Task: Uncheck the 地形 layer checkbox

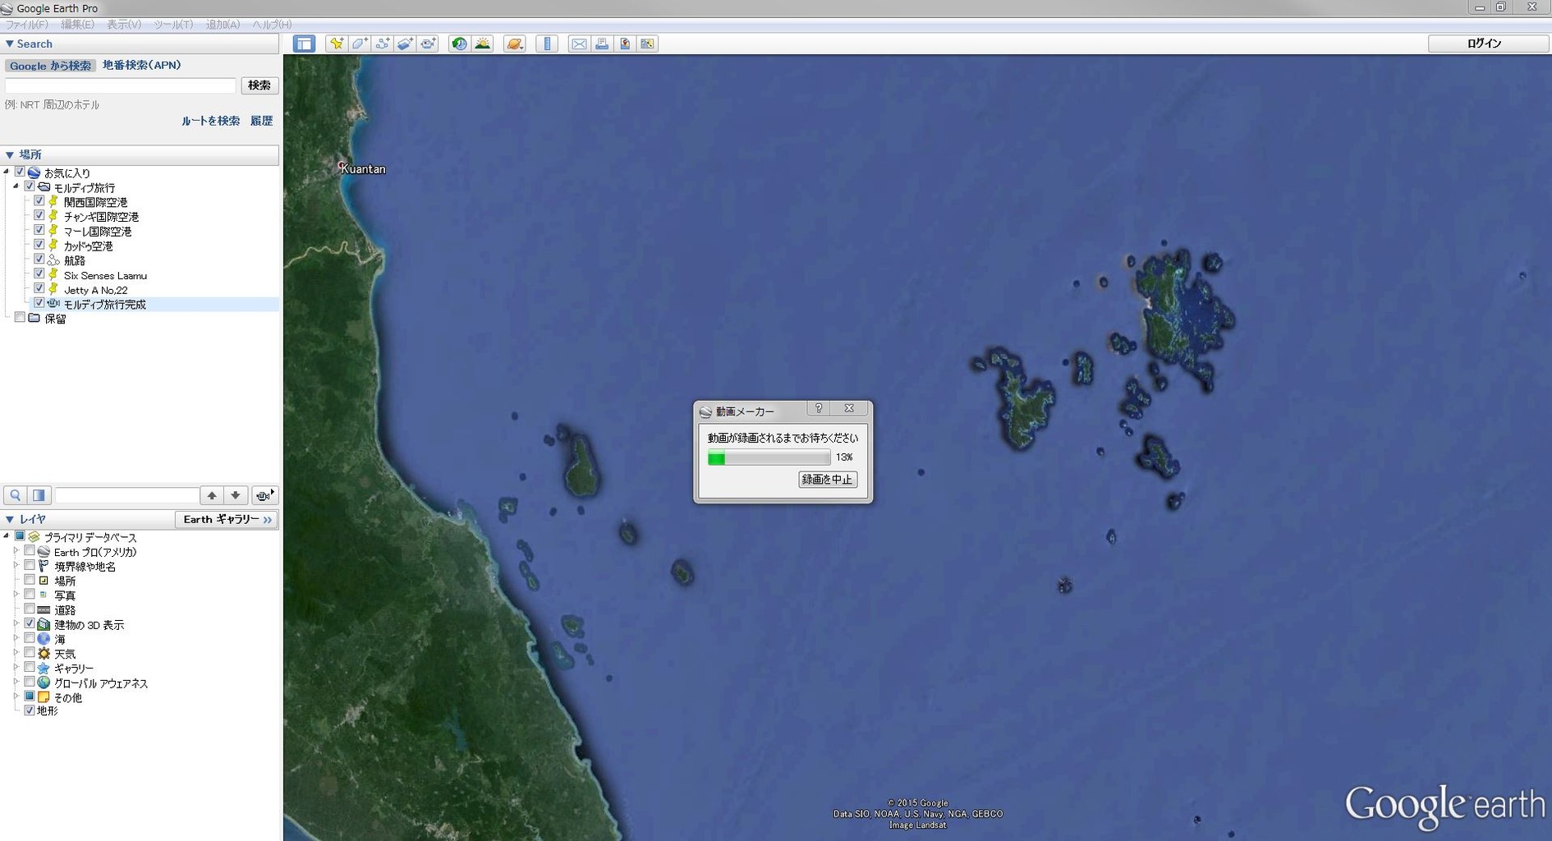Action: pyautogui.click(x=30, y=710)
